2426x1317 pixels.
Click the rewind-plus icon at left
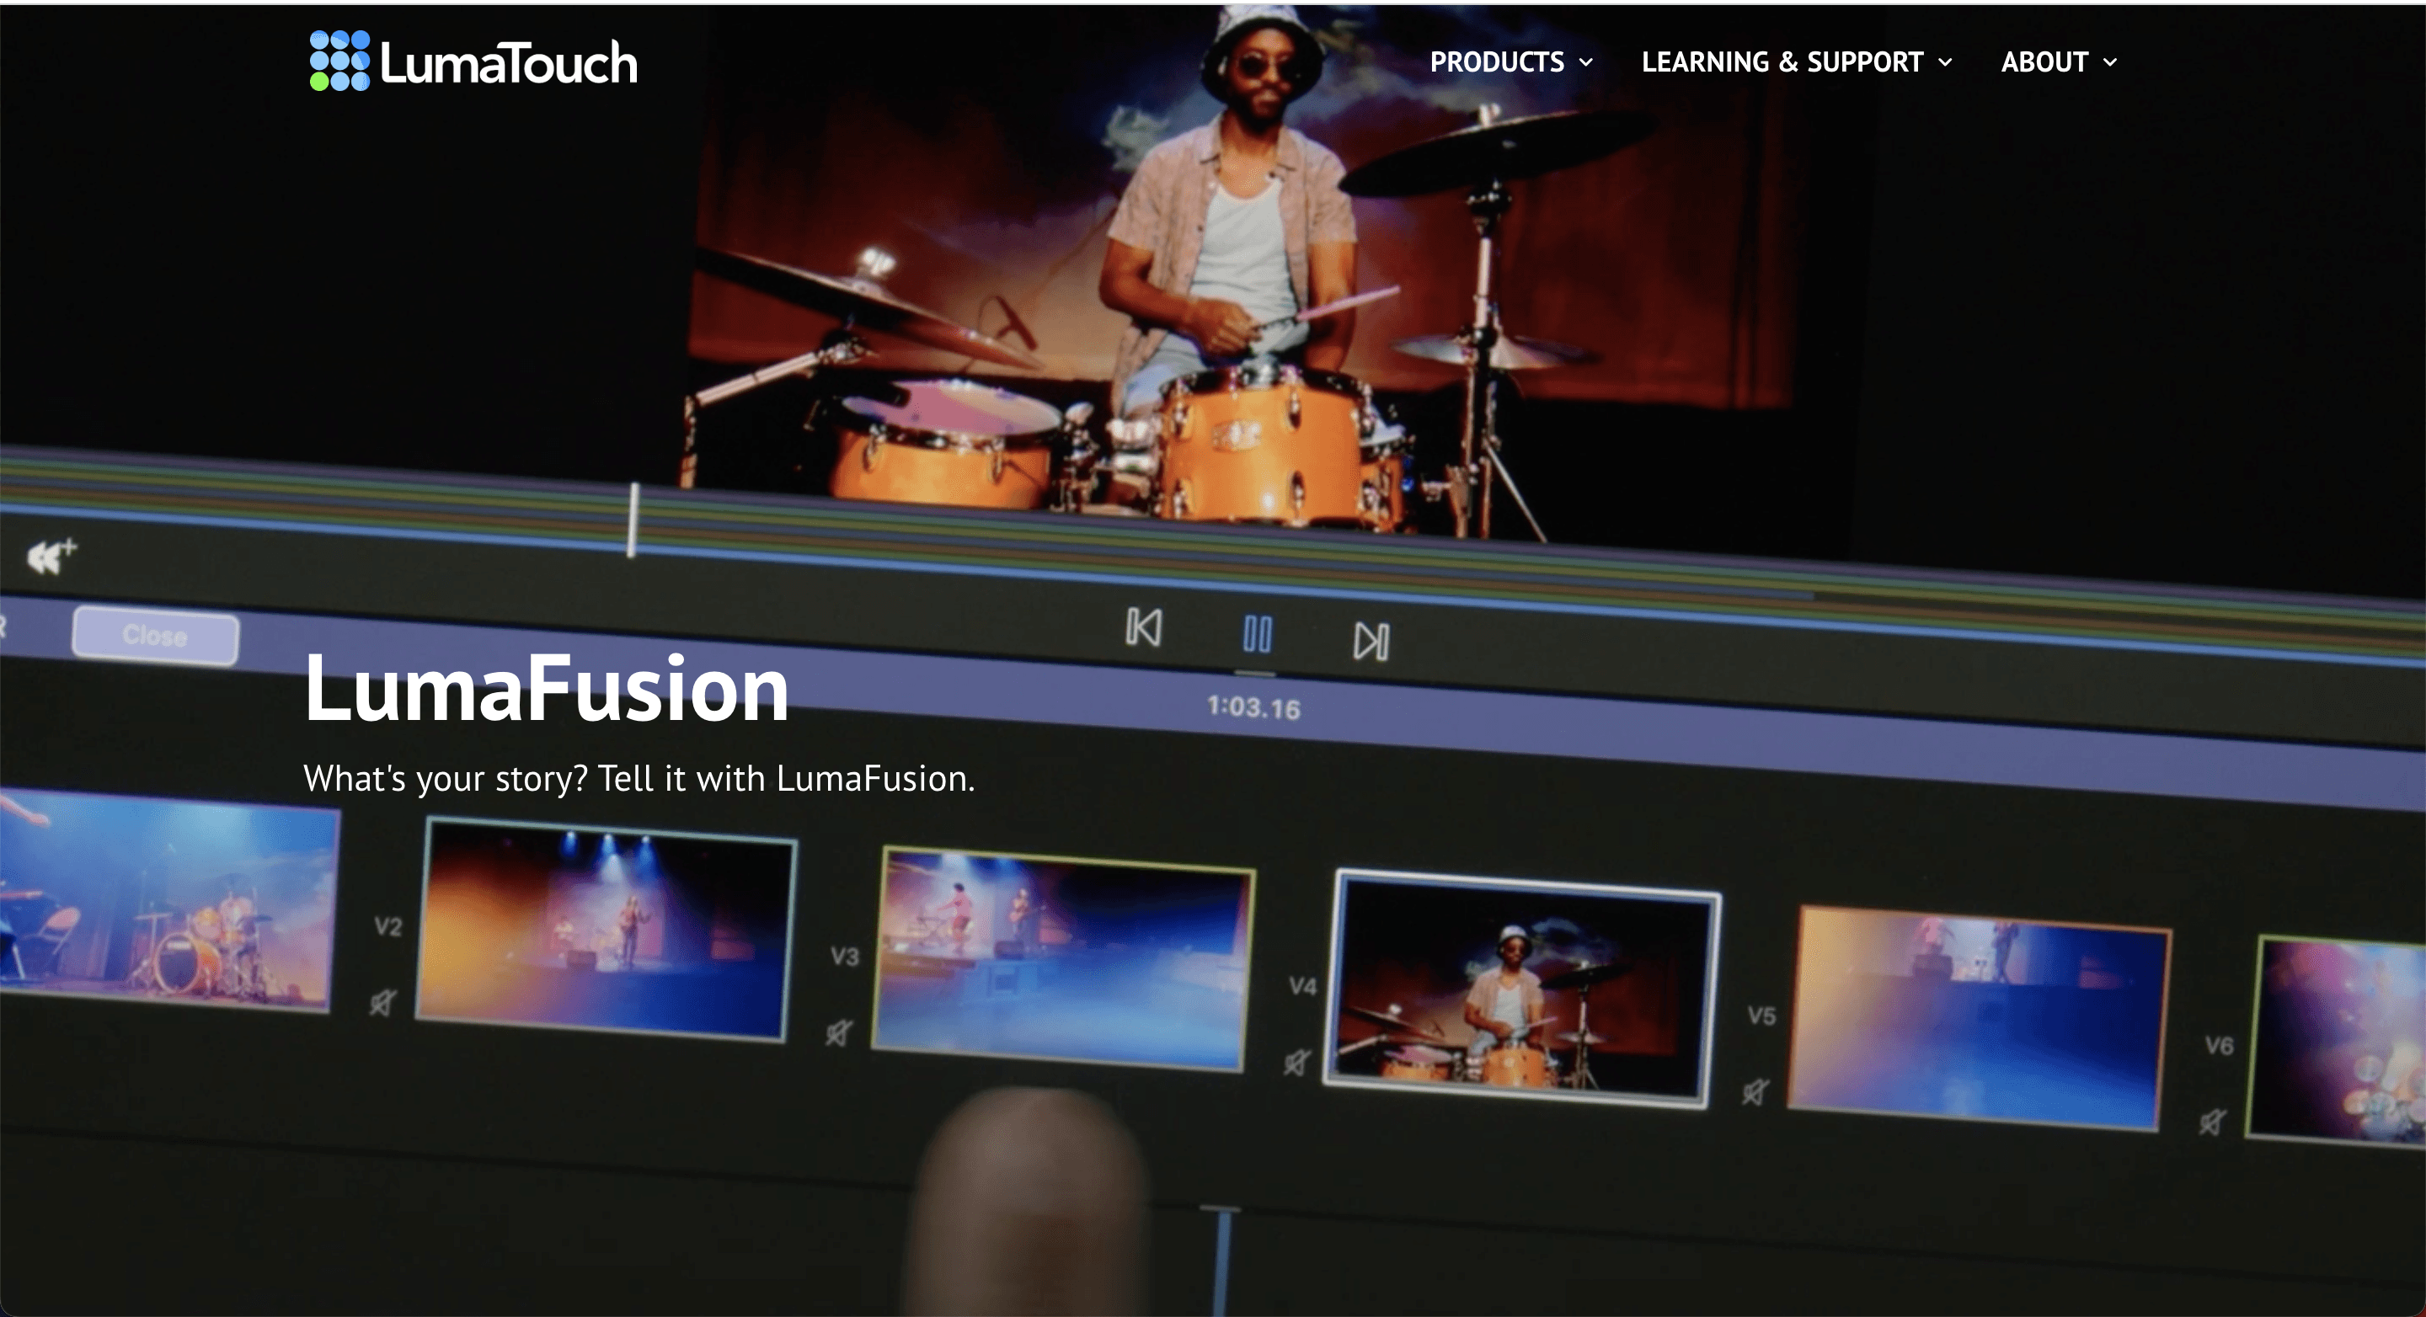point(51,557)
